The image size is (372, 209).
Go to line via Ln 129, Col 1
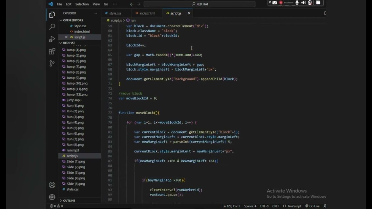[x=231, y=206]
